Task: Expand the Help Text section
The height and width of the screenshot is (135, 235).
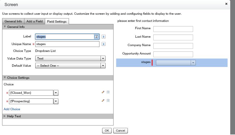Action: (x=5, y=116)
